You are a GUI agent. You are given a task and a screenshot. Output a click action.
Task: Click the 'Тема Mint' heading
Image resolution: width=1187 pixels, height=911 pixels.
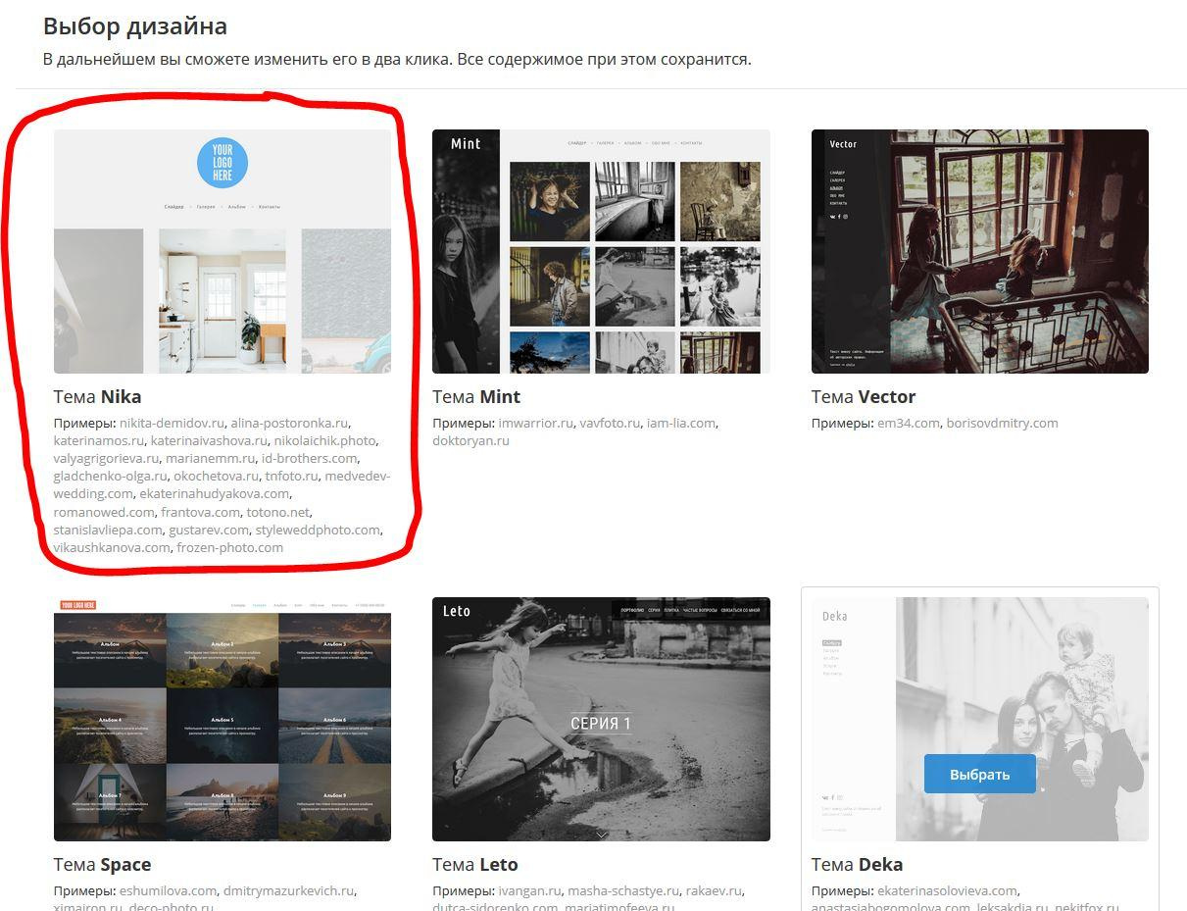coord(475,397)
